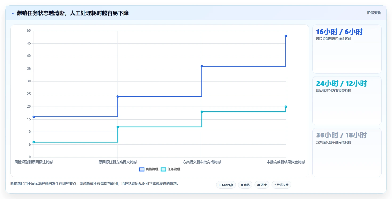
Task: Click the 阶段变化 label in the header
Action: point(374,13)
